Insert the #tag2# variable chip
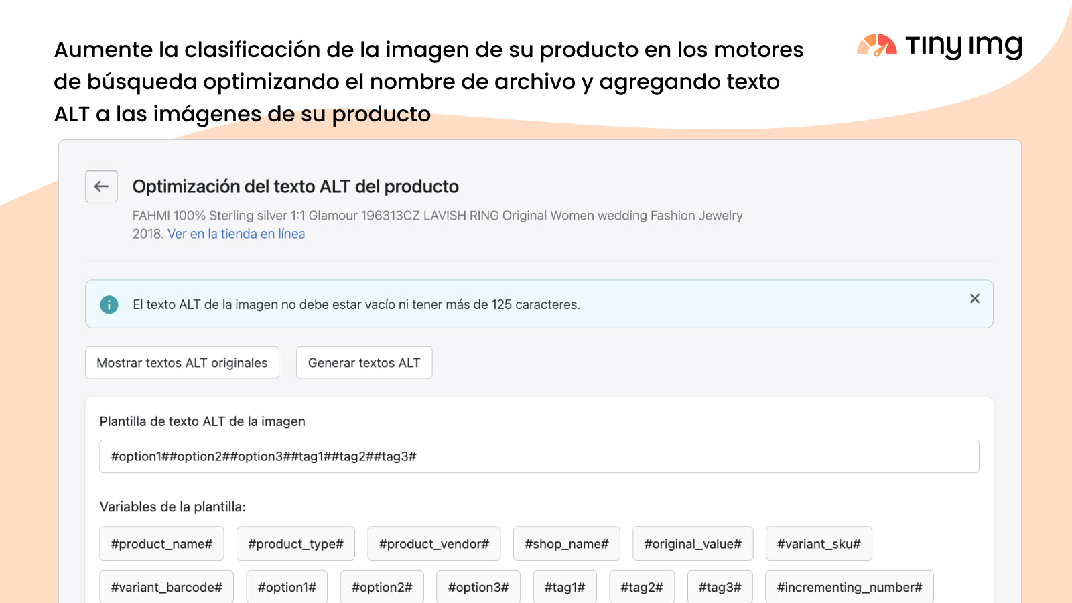1072x603 pixels. point(642,587)
